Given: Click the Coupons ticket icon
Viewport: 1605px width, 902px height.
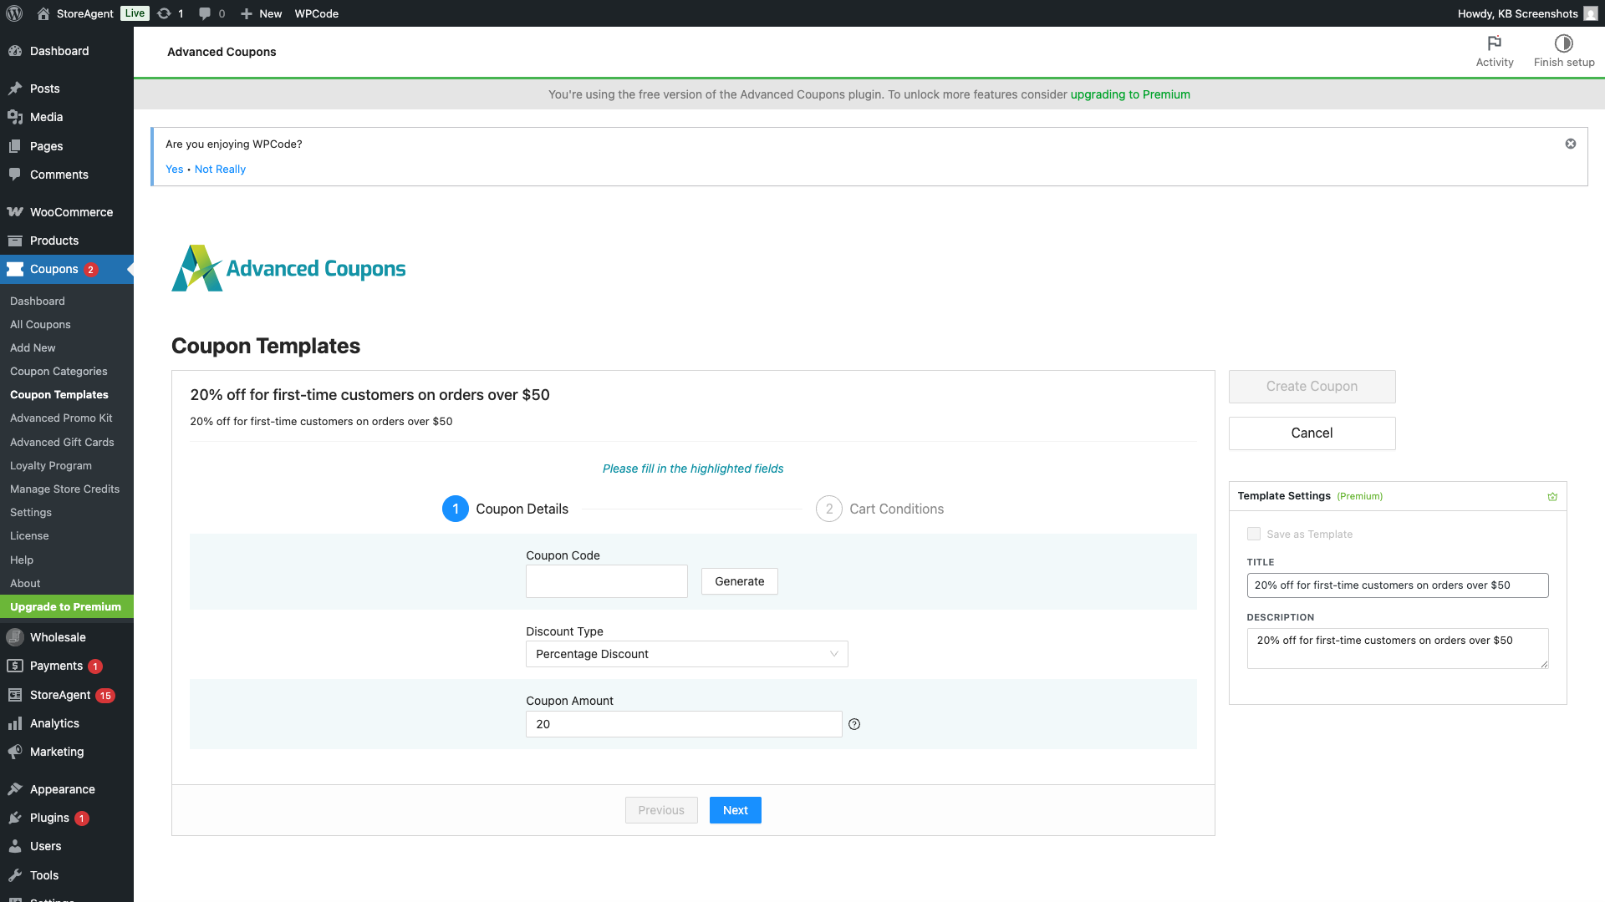Looking at the screenshot, I should [x=15, y=269].
